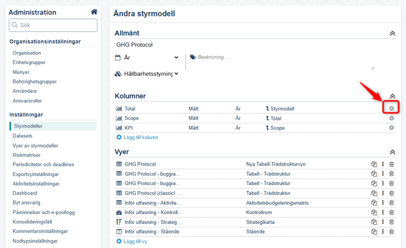Click Lägg till vy link
Screen dimensions: 406x248
click(x=131, y=241)
